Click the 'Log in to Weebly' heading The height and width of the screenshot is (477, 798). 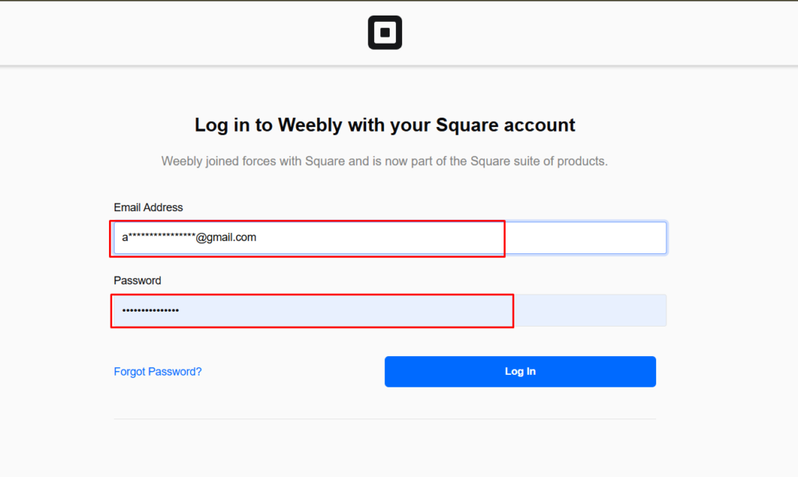click(x=385, y=125)
